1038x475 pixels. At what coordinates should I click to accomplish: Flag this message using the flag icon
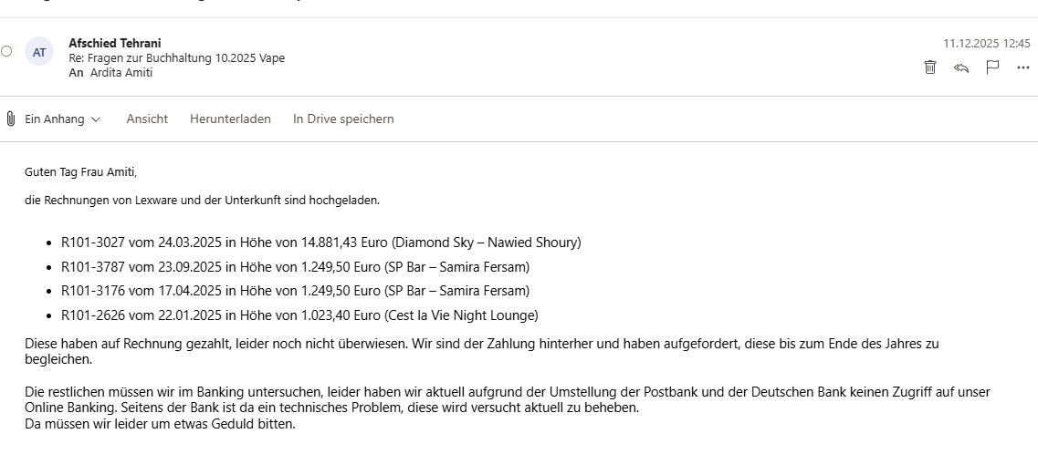992,67
